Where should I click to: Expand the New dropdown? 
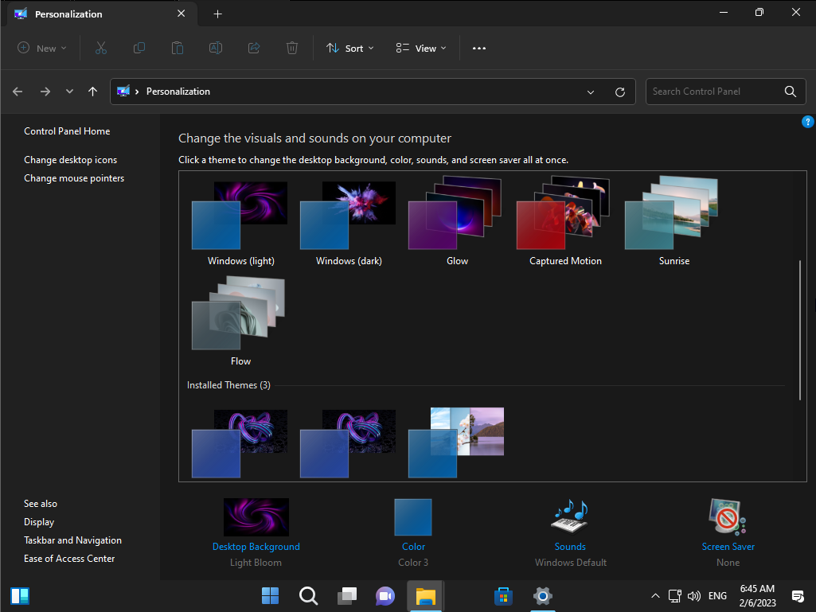click(x=42, y=49)
